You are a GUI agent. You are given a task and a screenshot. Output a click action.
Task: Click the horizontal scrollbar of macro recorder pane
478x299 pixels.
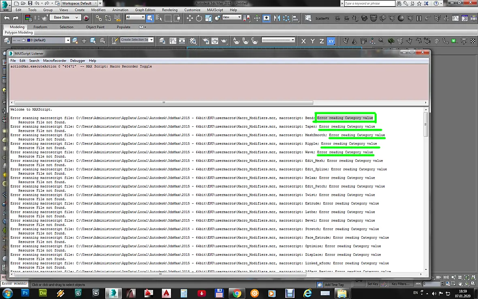[164, 103]
